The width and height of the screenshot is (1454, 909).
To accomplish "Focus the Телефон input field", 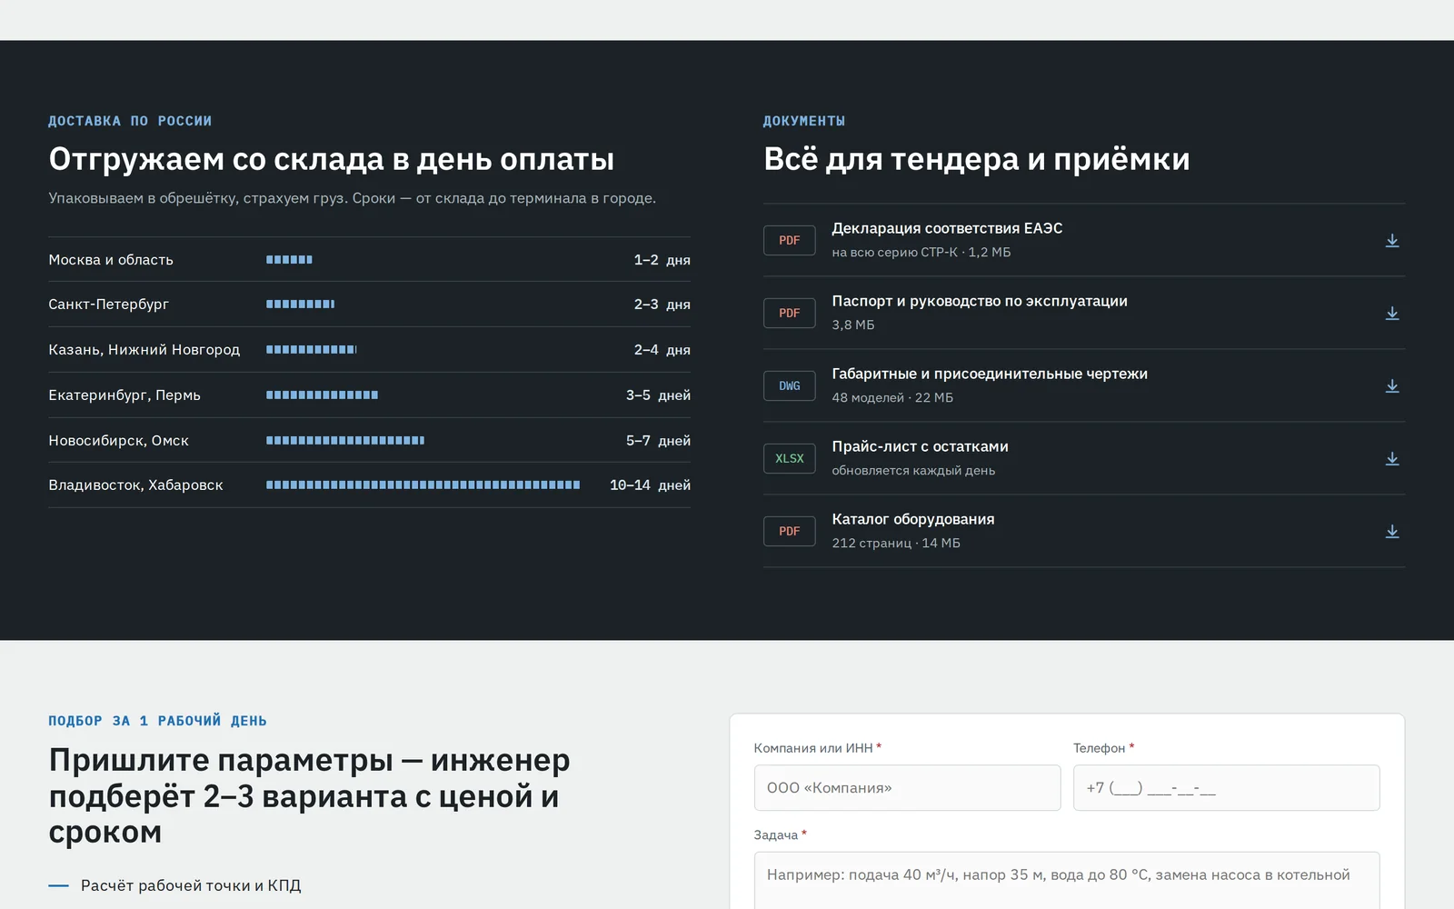I will (1226, 787).
